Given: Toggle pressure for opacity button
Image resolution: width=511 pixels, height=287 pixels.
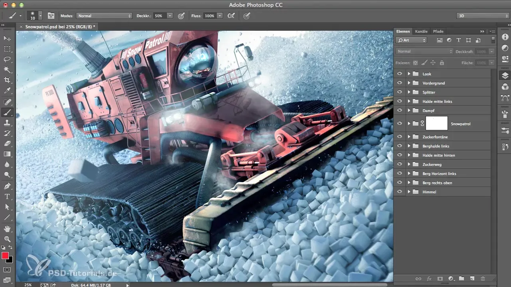Looking at the screenshot, I should [x=181, y=16].
